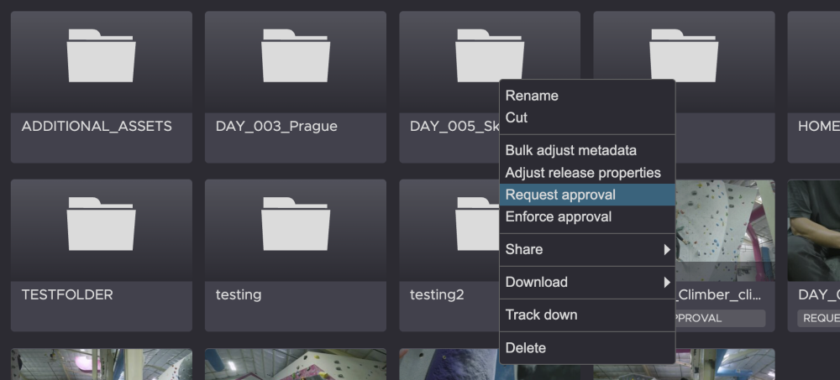Select Cut in the context menu

point(517,117)
